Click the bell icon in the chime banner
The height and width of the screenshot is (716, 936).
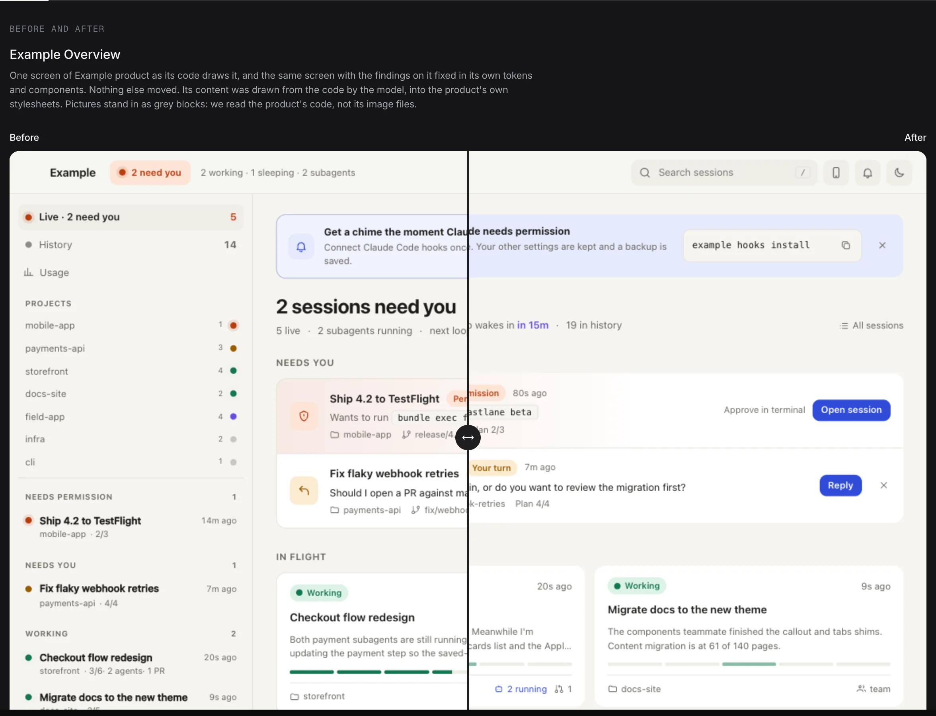[x=301, y=247]
